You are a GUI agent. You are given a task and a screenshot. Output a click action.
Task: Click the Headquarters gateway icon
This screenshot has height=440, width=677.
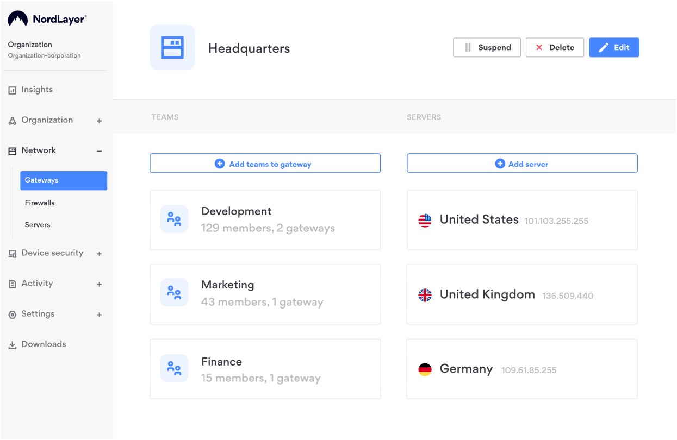pos(172,47)
